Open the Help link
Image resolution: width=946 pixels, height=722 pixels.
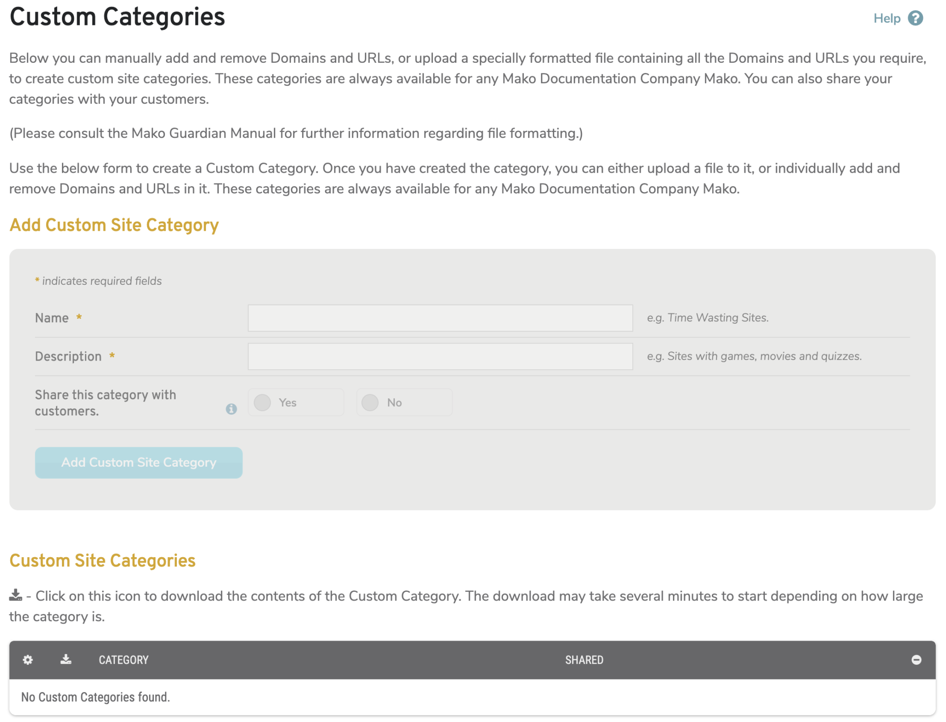pos(888,18)
